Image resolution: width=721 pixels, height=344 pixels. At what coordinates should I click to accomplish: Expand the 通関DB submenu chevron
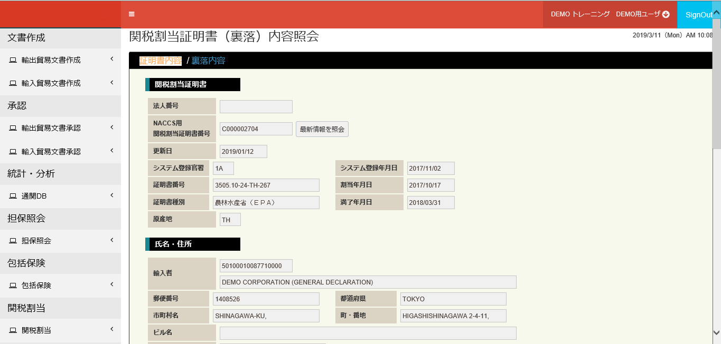(x=112, y=195)
